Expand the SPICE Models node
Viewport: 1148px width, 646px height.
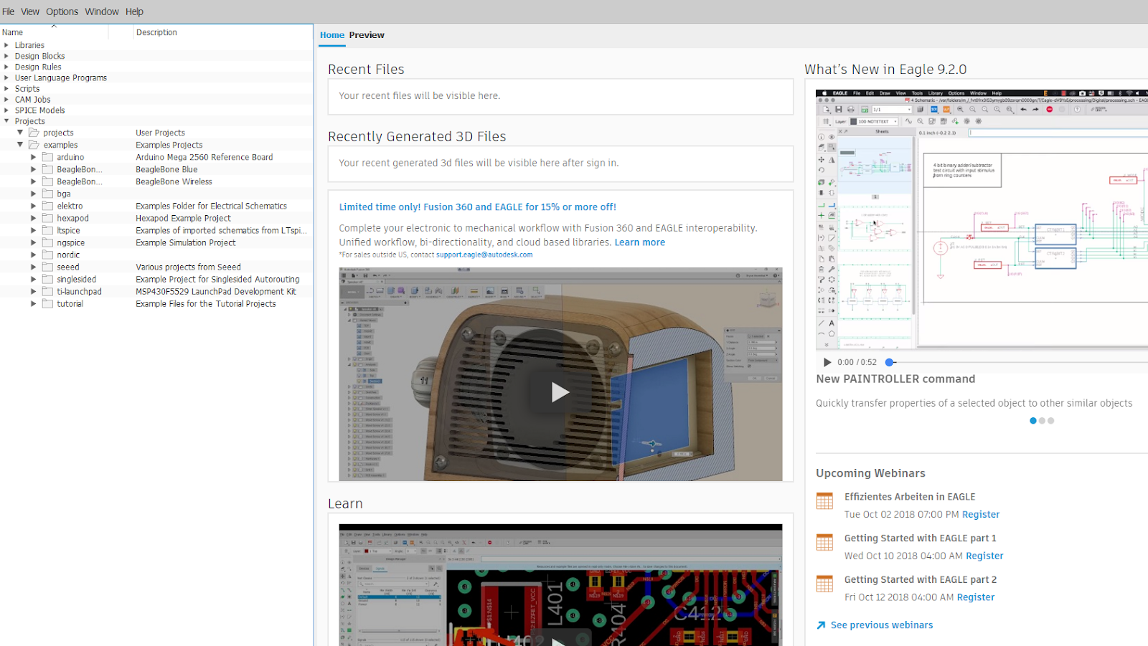tap(6, 110)
